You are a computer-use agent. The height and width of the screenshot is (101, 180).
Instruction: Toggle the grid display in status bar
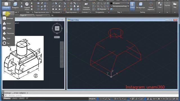tap(98, 99)
